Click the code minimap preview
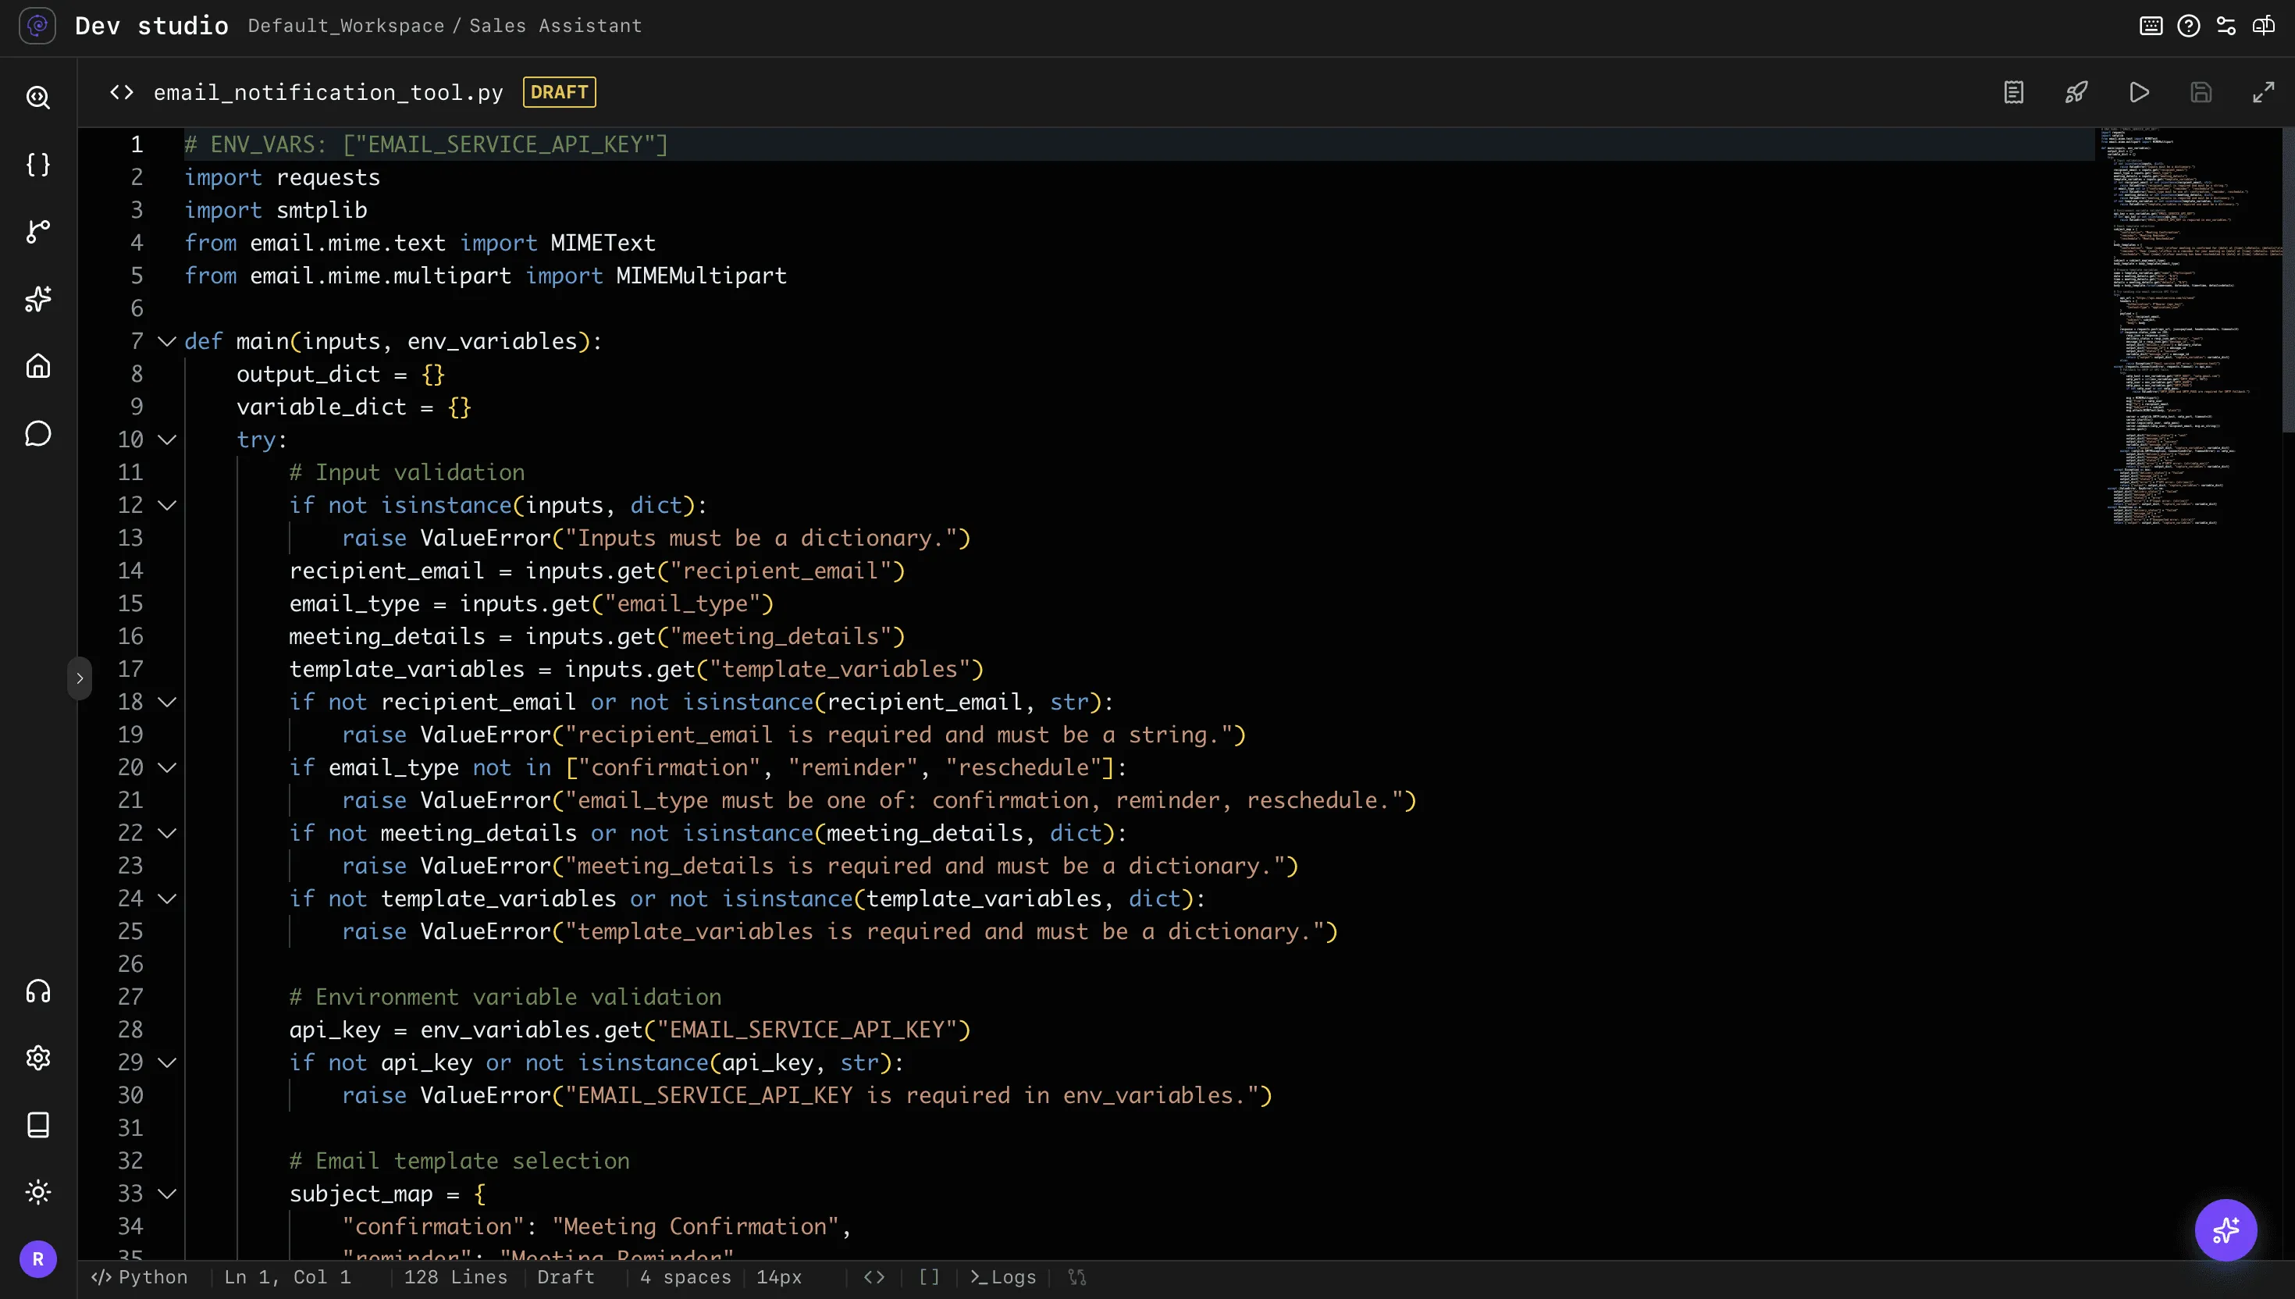 point(2187,326)
